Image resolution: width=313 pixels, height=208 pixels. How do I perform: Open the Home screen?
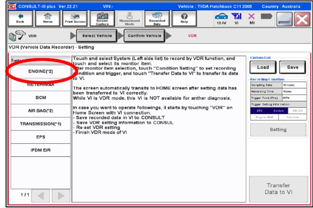pyautogui.click(x=47, y=18)
